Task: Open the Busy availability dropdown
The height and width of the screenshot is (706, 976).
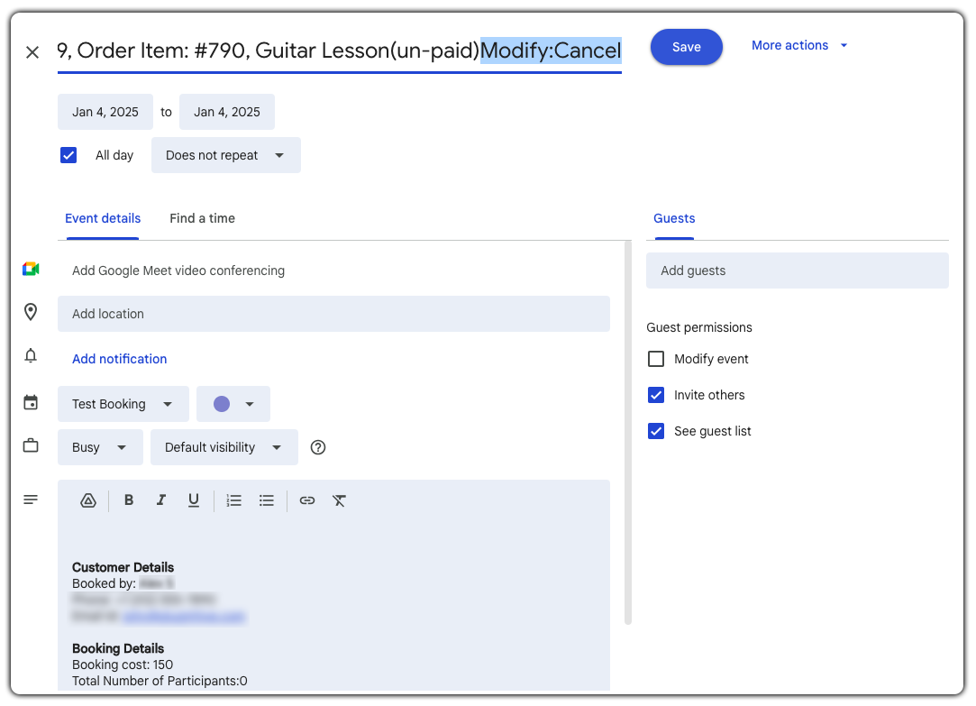Action: 100,447
